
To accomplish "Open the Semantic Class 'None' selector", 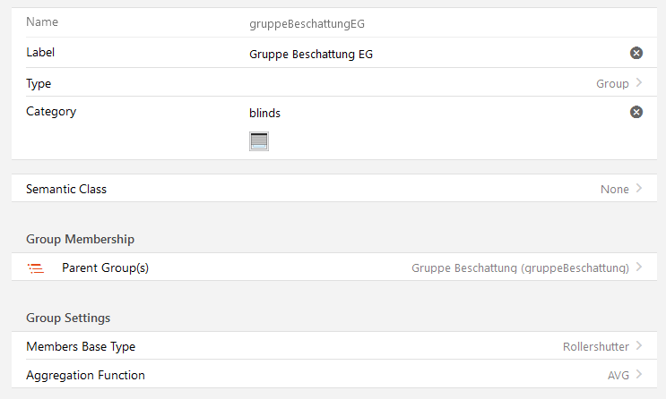I will coord(614,189).
